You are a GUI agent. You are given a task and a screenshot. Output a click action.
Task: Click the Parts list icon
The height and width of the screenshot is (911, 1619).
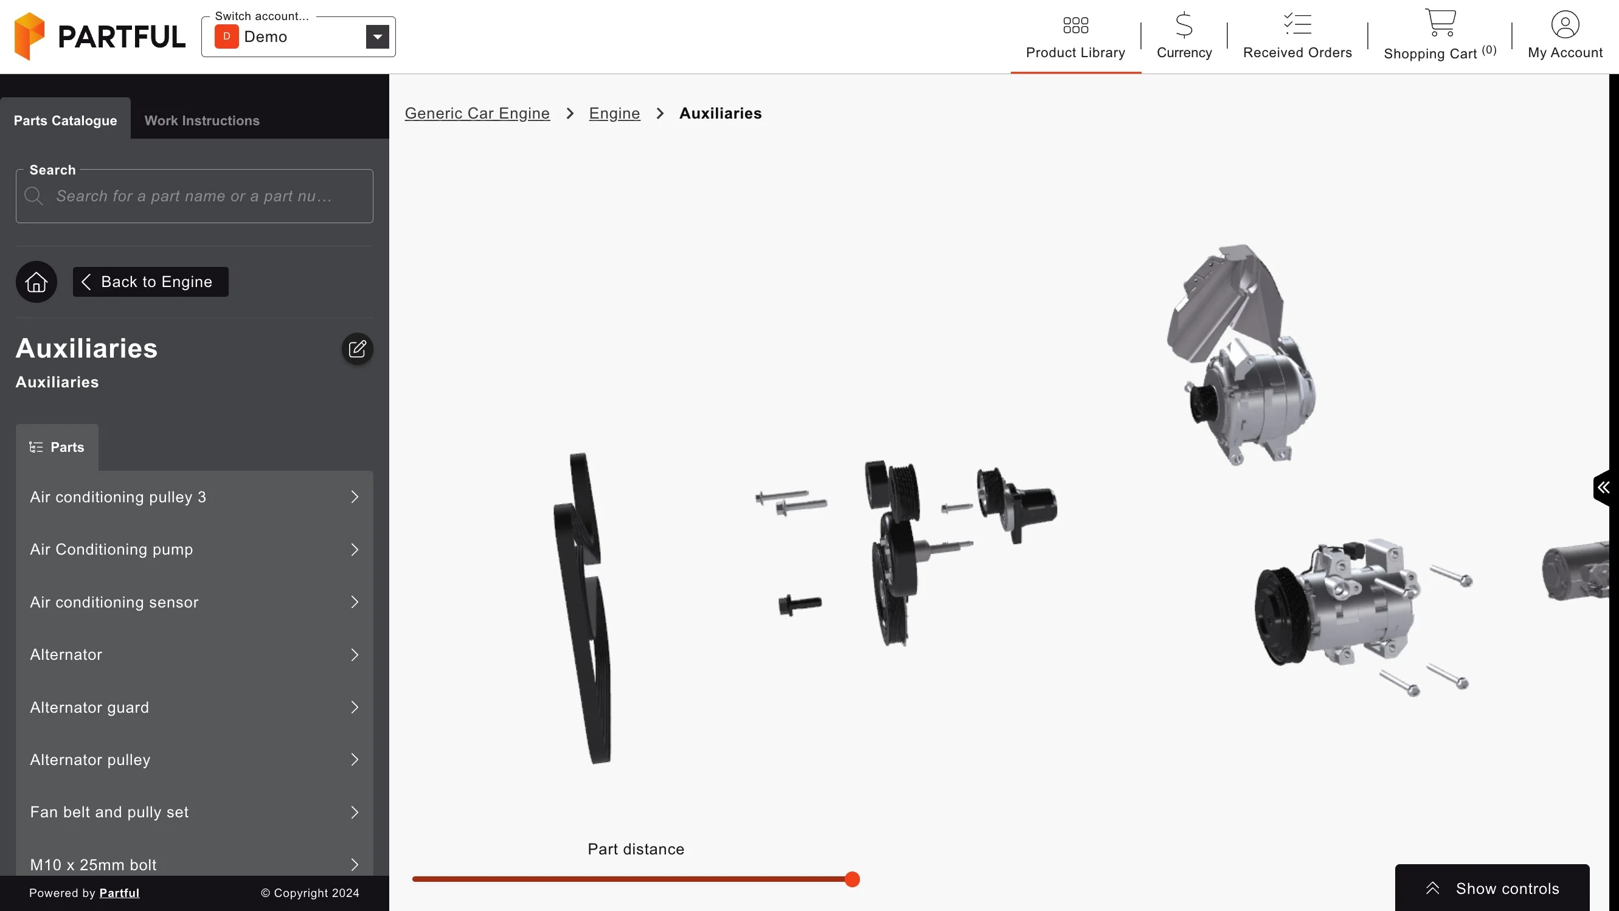pyautogui.click(x=36, y=448)
